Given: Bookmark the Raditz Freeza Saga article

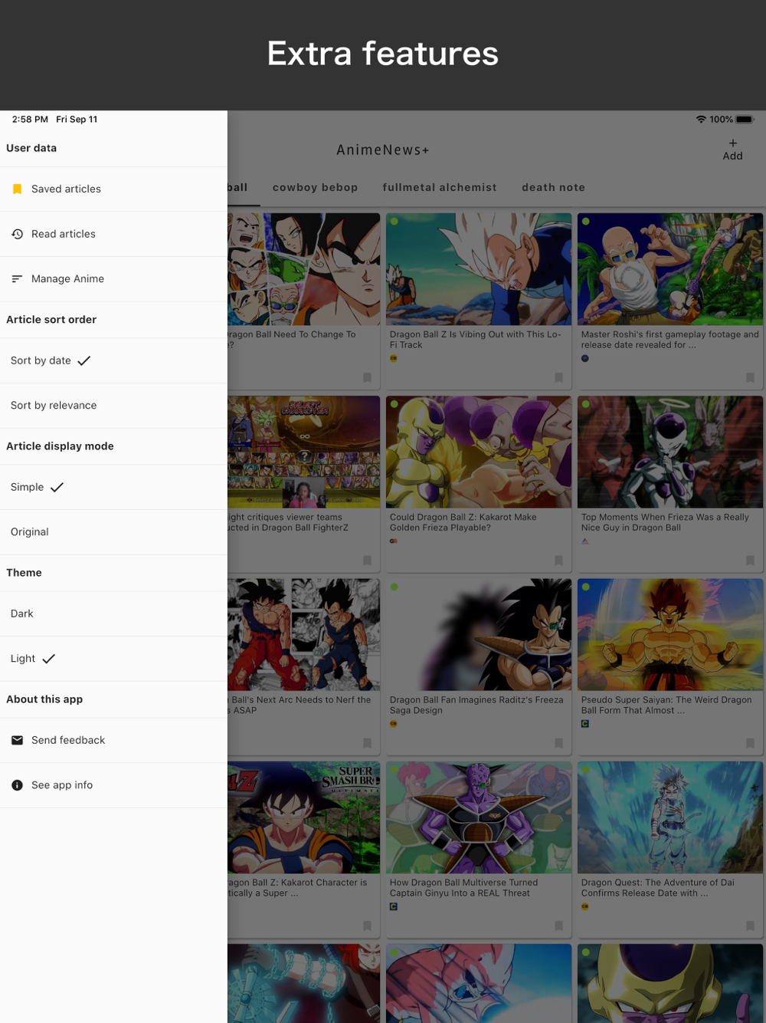Looking at the screenshot, I should 558,743.
